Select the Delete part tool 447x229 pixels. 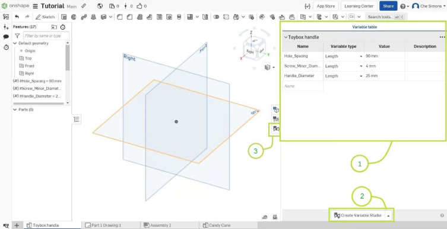coord(251,17)
